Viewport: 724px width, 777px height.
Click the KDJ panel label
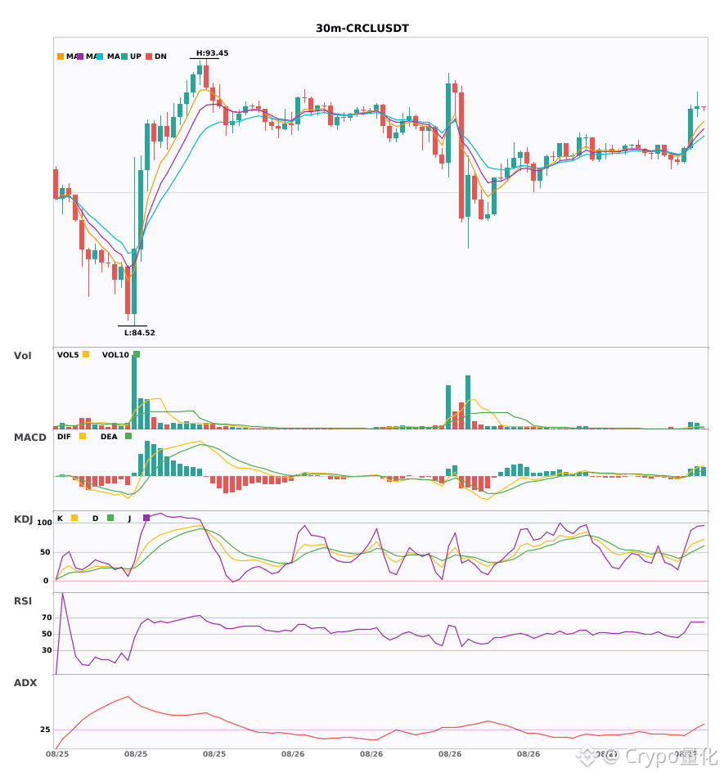tap(23, 519)
